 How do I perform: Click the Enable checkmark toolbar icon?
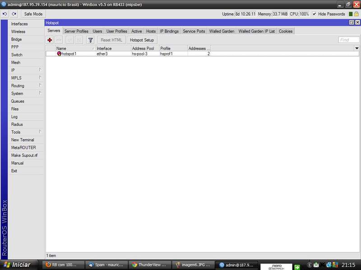click(70, 40)
